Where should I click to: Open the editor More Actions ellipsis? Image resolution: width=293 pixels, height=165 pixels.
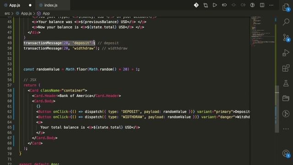(271, 5)
